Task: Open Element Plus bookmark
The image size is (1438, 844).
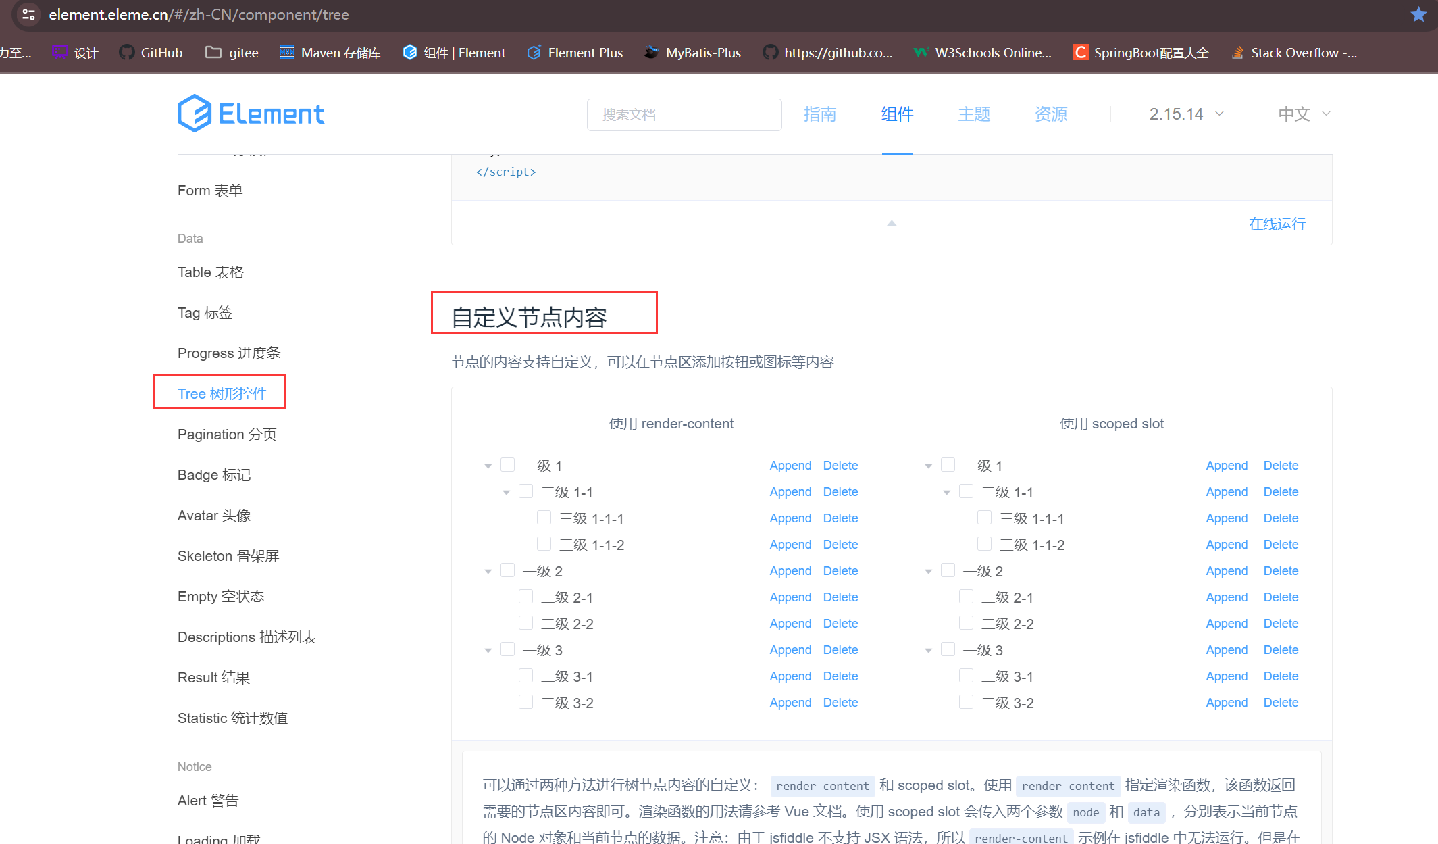Action: tap(575, 53)
